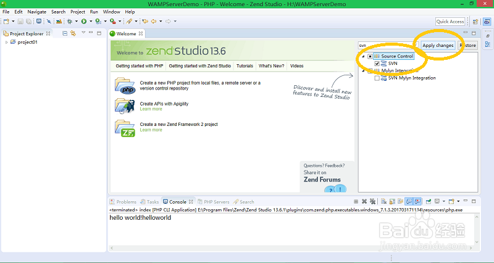Viewport: 494px width, 263px height.
Task: Toggle the Word Wrap console icon
Action: point(400,202)
